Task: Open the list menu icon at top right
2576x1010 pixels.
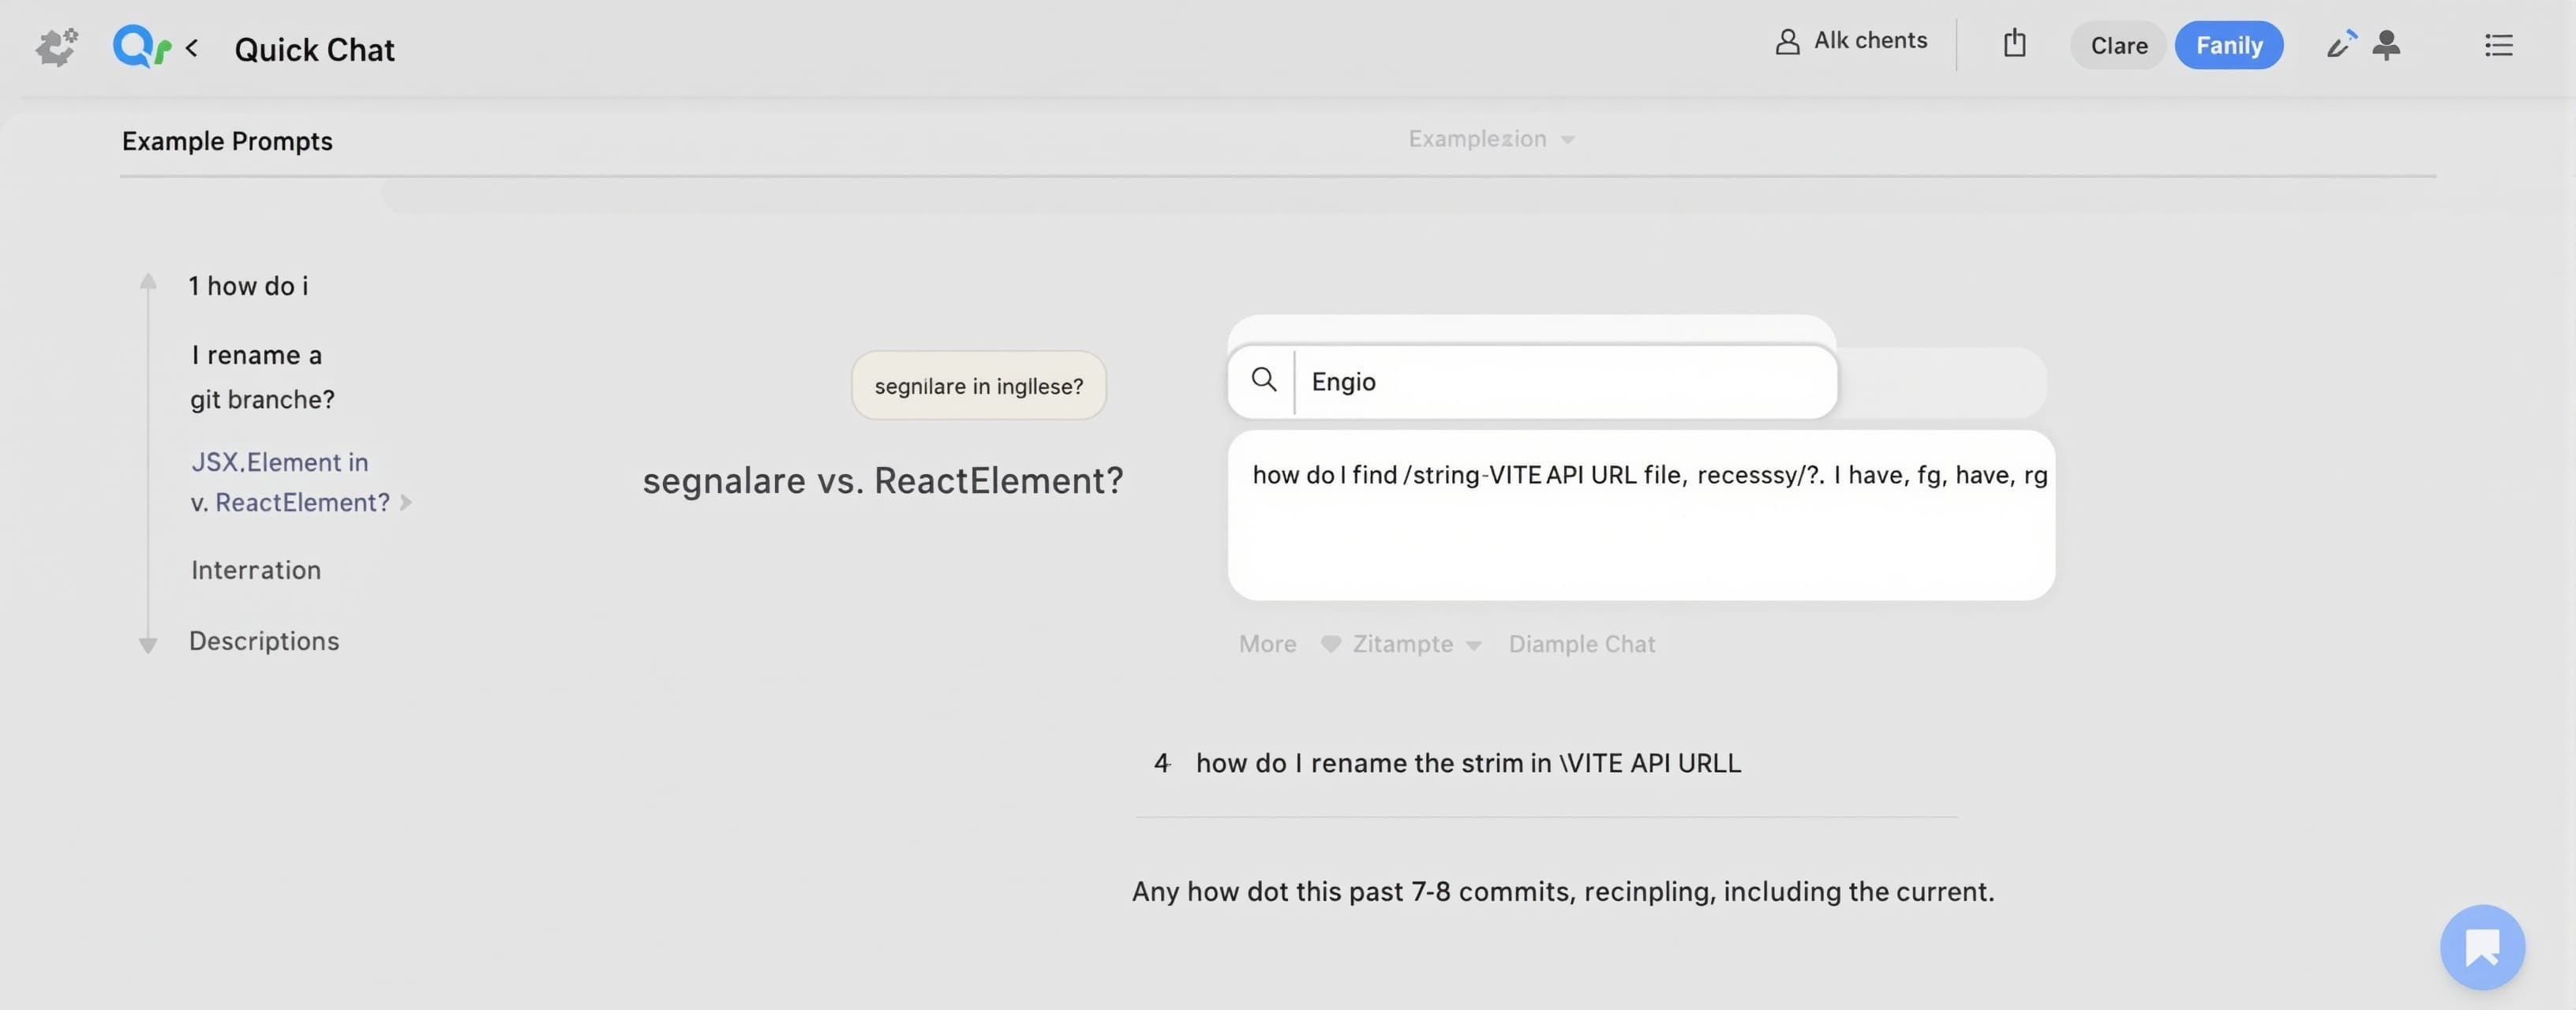Action: click(x=2498, y=45)
